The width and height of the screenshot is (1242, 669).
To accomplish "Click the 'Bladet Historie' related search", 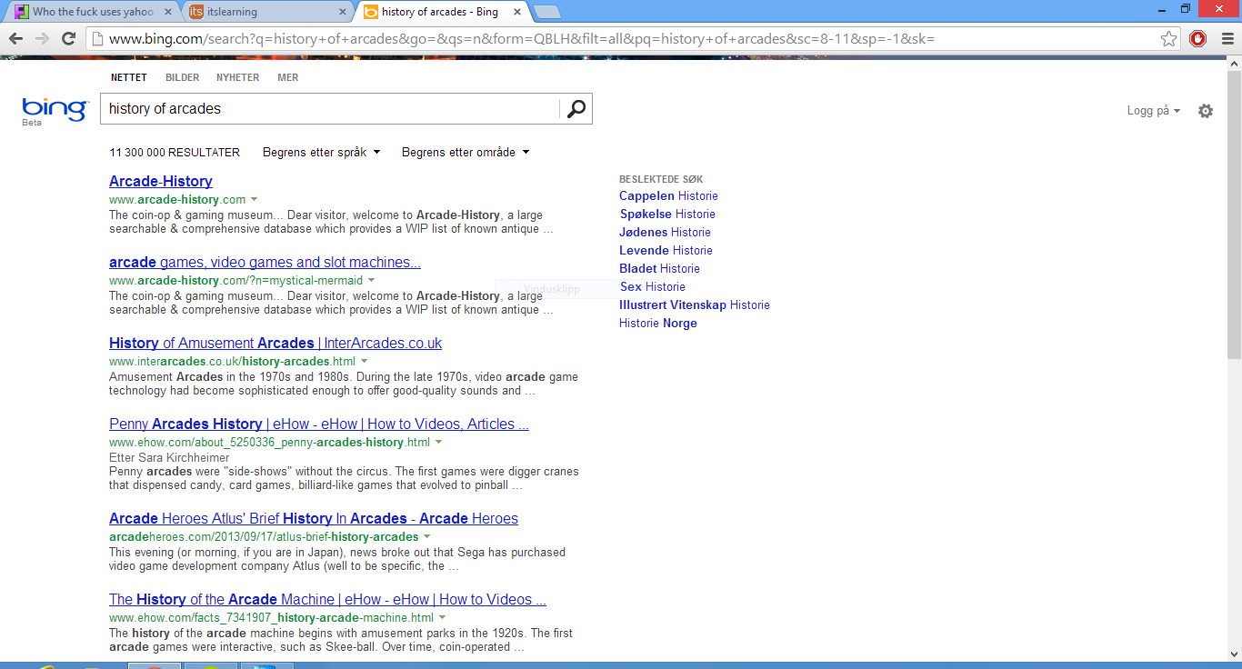I will click(x=659, y=268).
